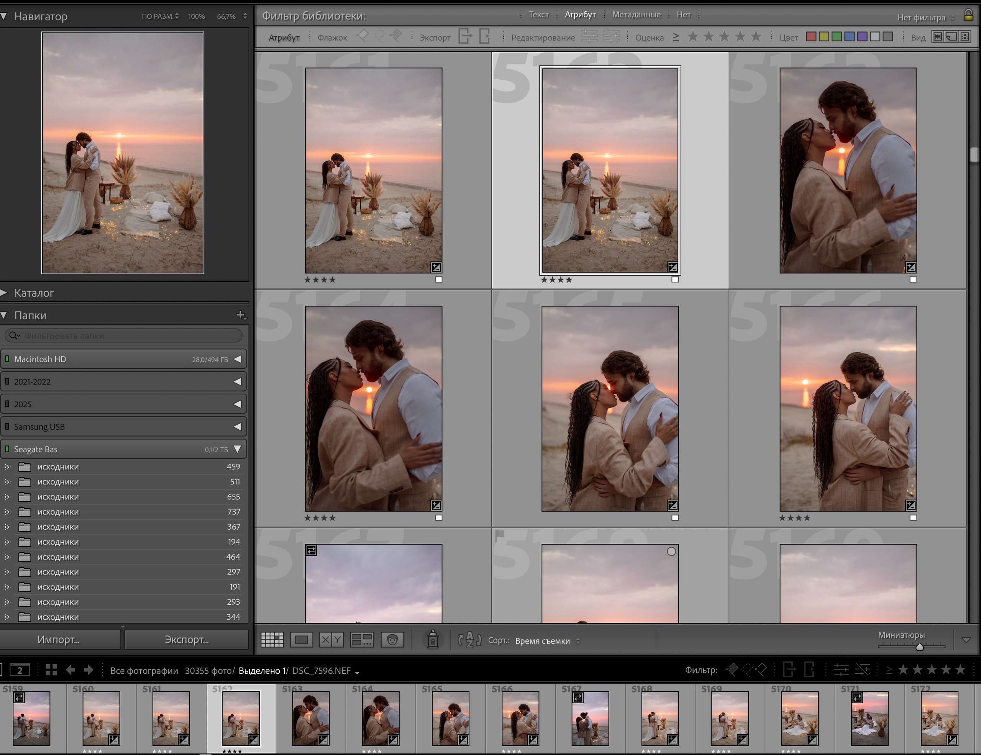The width and height of the screenshot is (981, 755).
Task: Toggle the virtual copies kind filter
Action: (x=951, y=37)
